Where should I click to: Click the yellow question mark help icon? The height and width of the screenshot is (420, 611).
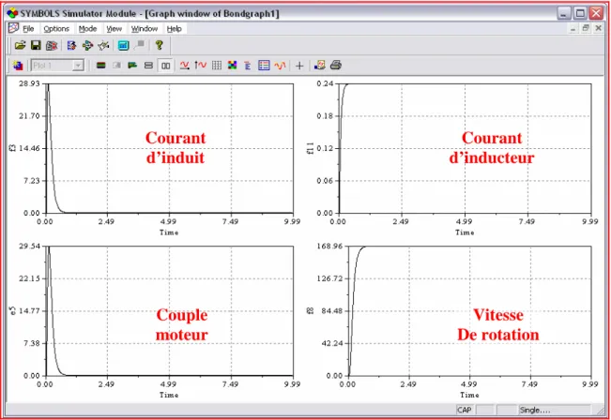tap(159, 45)
